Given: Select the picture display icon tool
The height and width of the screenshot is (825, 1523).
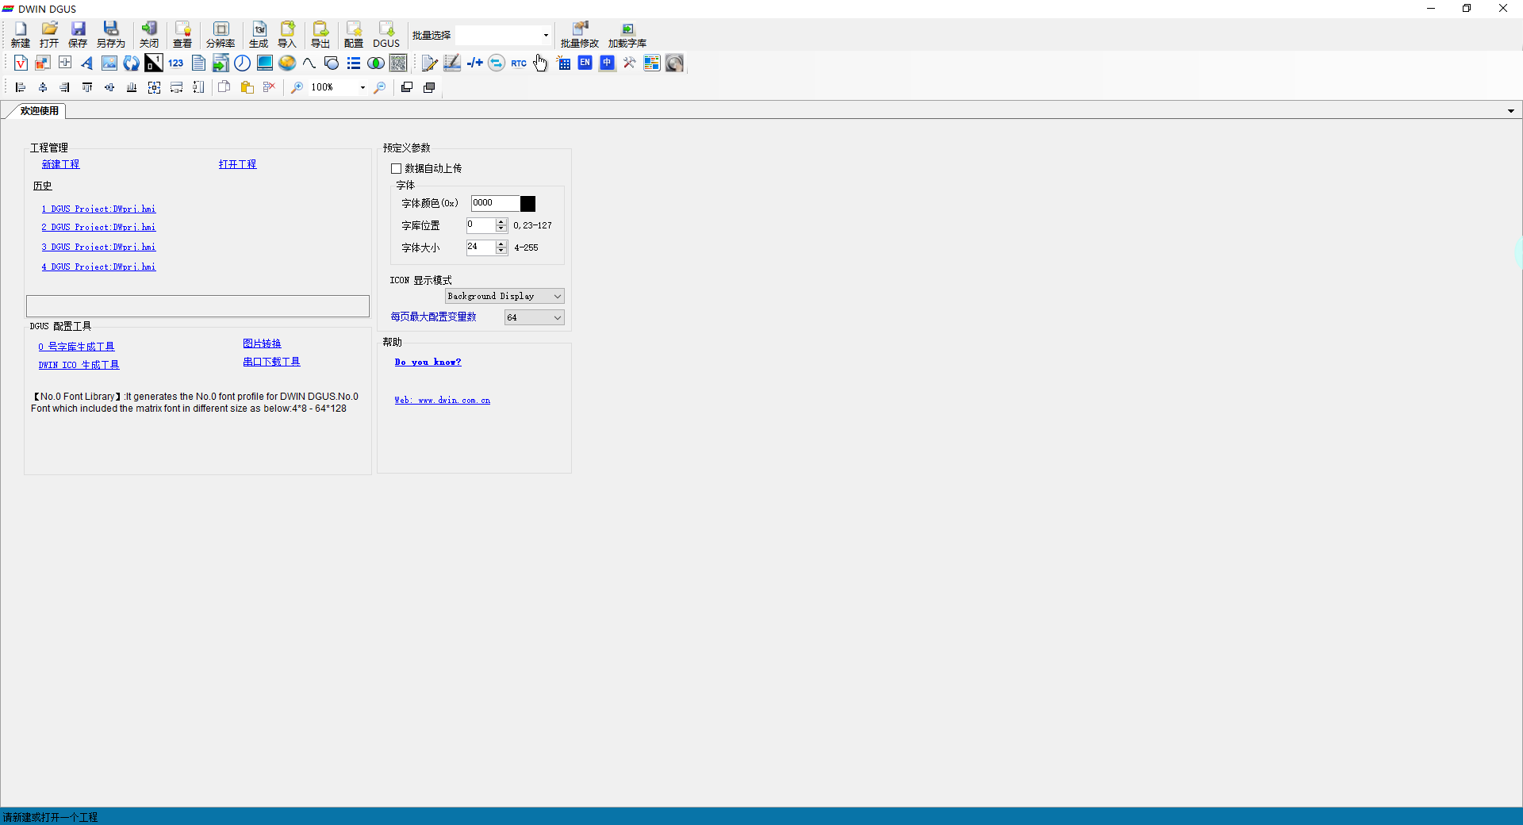Looking at the screenshot, I should tap(109, 63).
